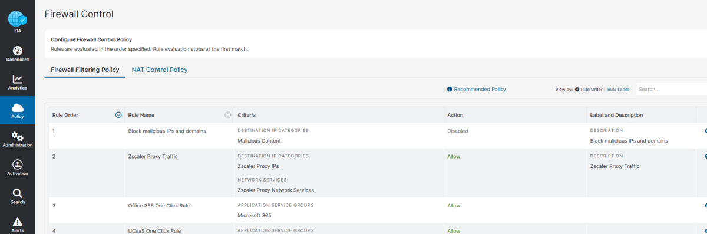Open Analytics chart icon
Screen dimensions: 707x234
coord(17,79)
